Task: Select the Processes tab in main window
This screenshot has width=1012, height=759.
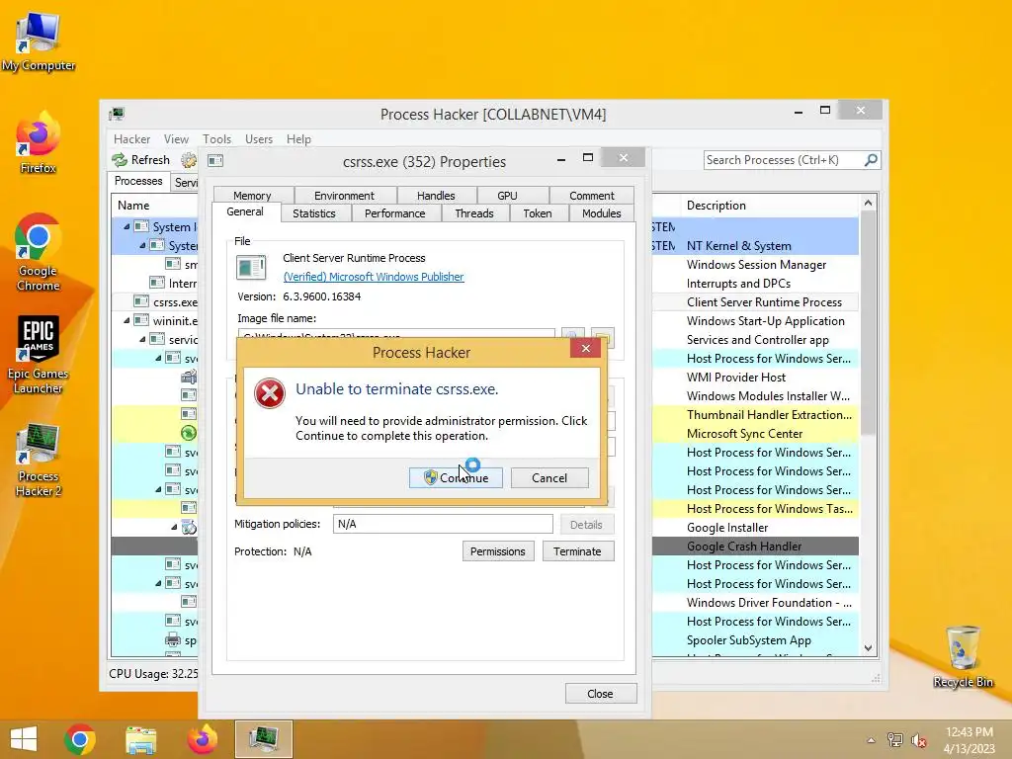Action: (138, 182)
